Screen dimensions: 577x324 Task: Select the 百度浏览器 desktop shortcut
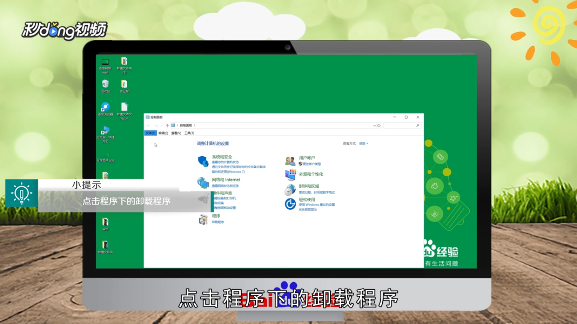(105, 109)
